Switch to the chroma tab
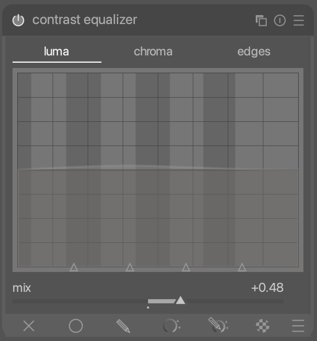This screenshot has height=341, width=317. pos(153,51)
